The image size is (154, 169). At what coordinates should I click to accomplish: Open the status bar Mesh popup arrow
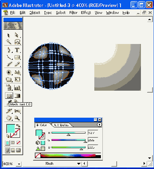click(79, 164)
